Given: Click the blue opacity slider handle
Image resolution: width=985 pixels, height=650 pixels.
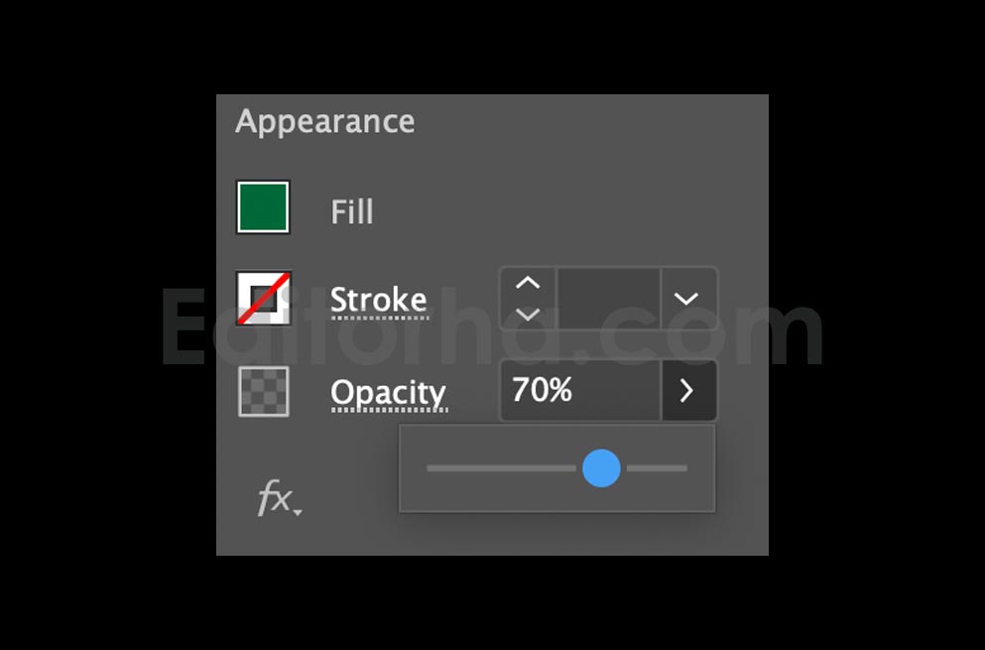Looking at the screenshot, I should coord(601,468).
